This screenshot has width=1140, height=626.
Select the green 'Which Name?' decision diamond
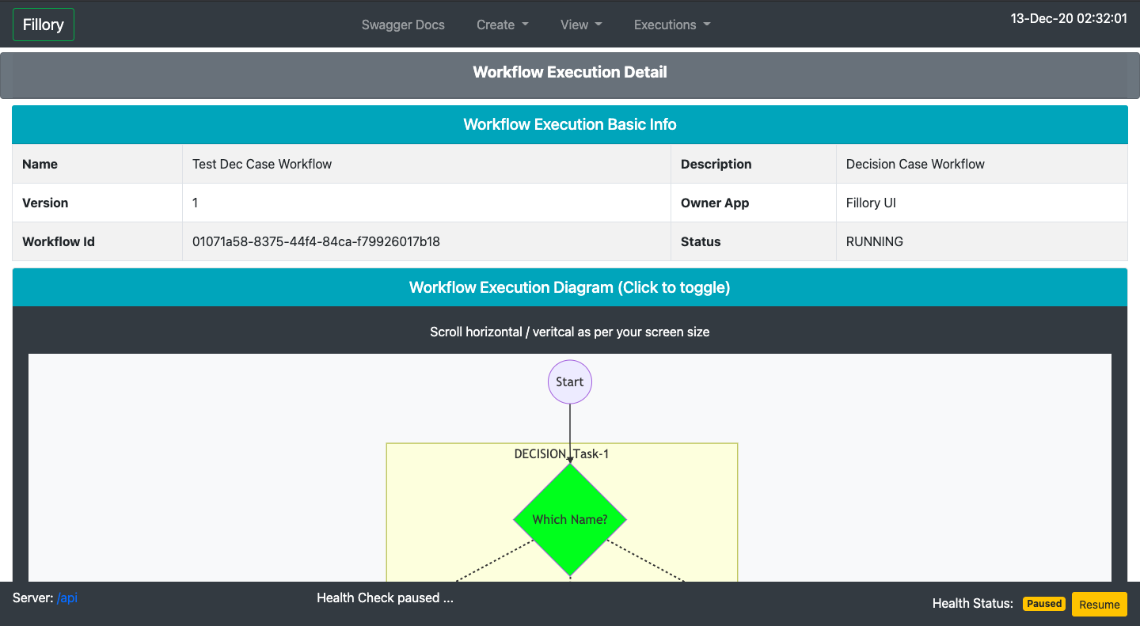569,519
